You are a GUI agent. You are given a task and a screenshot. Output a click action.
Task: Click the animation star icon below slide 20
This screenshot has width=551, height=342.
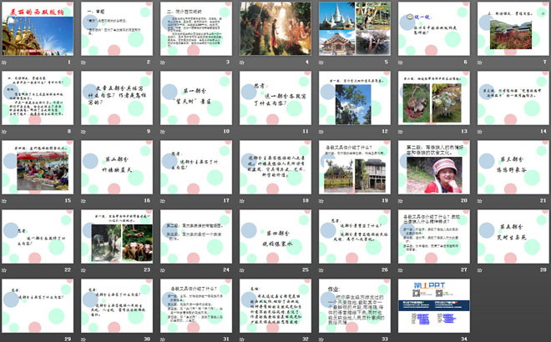(x=401, y=201)
